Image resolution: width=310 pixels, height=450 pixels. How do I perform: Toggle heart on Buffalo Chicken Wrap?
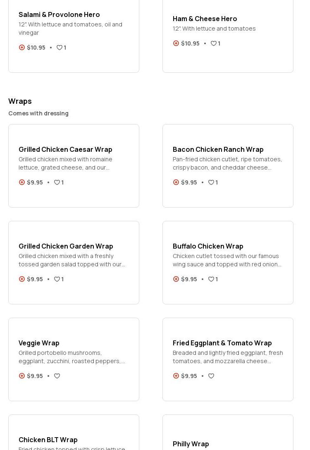click(211, 279)
